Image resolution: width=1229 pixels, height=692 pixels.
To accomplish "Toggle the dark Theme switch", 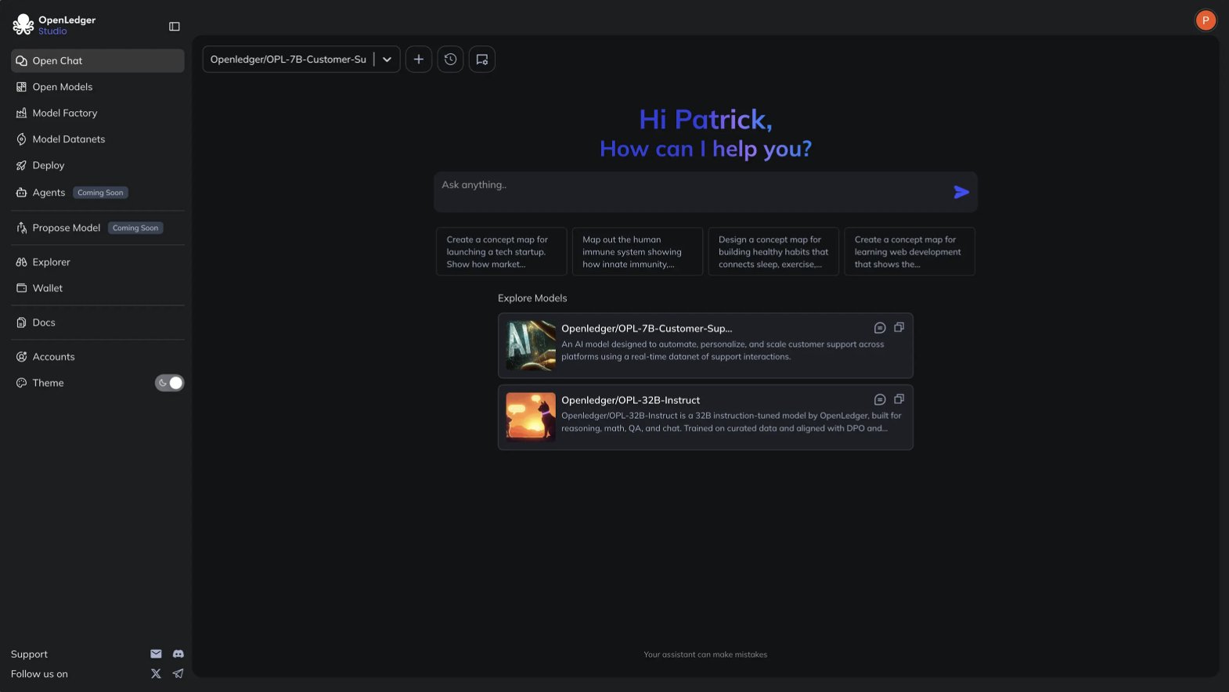I will 169,383.
